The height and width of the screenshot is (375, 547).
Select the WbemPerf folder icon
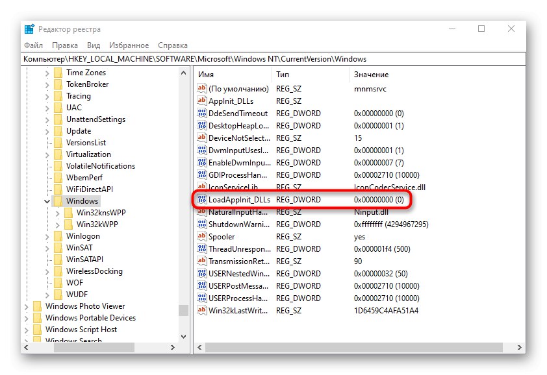coord(58,178)
